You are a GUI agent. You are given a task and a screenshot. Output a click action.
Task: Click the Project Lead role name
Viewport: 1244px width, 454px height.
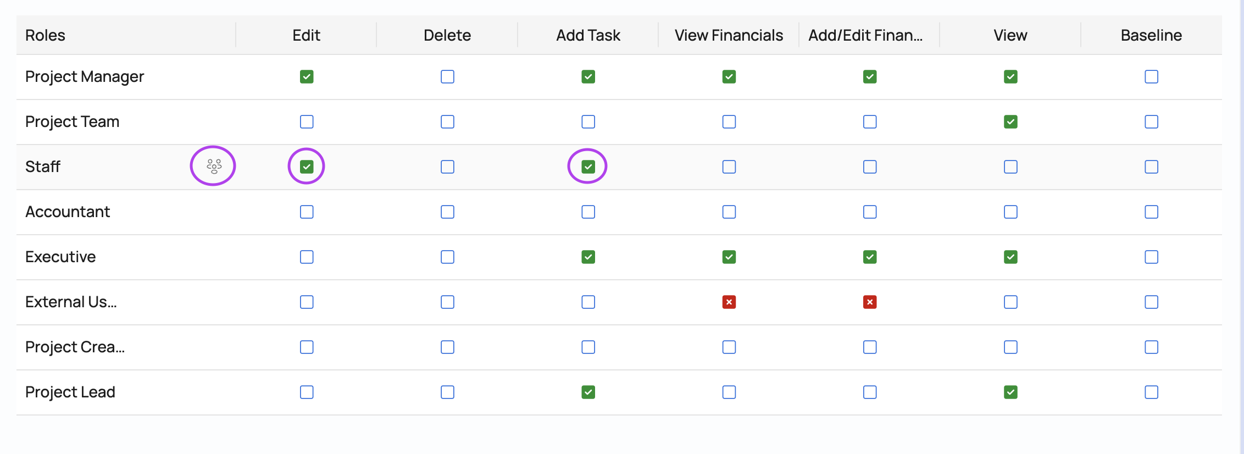tap(70, 392)
